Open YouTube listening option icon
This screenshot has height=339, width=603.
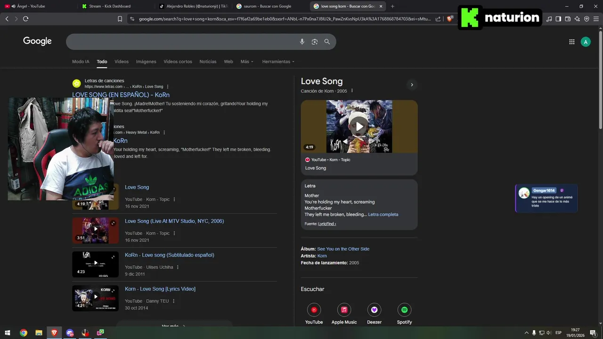tap(314, 310)
